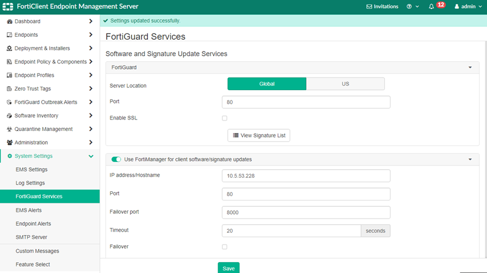Click the View Signature List button
This screenshot has height=273, width=487.
pyautogui.click(x=259, y=135)
